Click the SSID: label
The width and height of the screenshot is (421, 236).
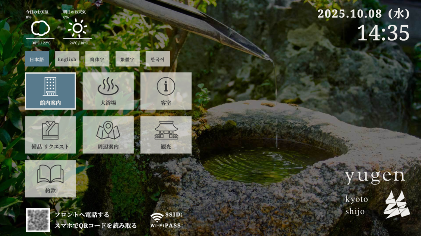[174, 215]
